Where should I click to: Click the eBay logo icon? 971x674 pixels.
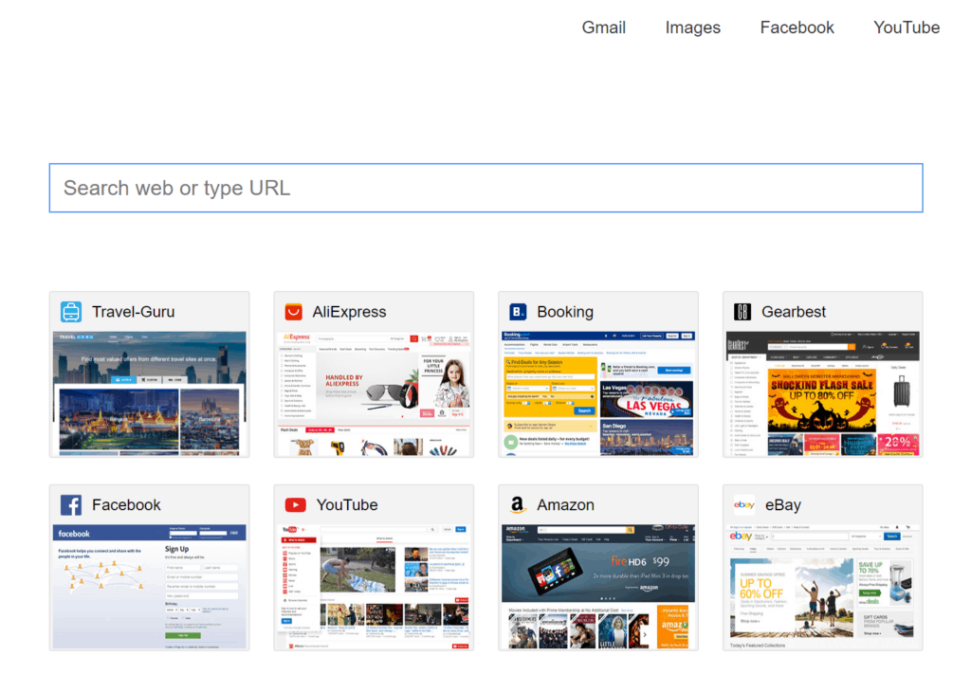click(744, 505)
